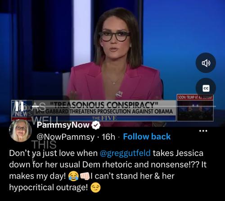The height and width of the screenshot is (201, 225).
Task: Seek to the middle of the video progress bar
Action: click(x=124, y=106)
